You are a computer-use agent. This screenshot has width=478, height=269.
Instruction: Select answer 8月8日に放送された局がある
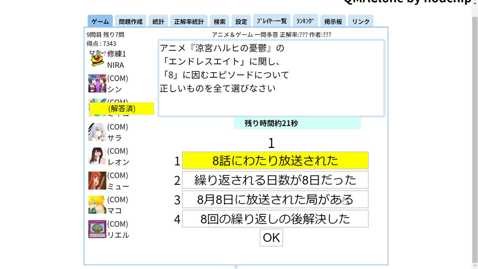pos(275,199)
